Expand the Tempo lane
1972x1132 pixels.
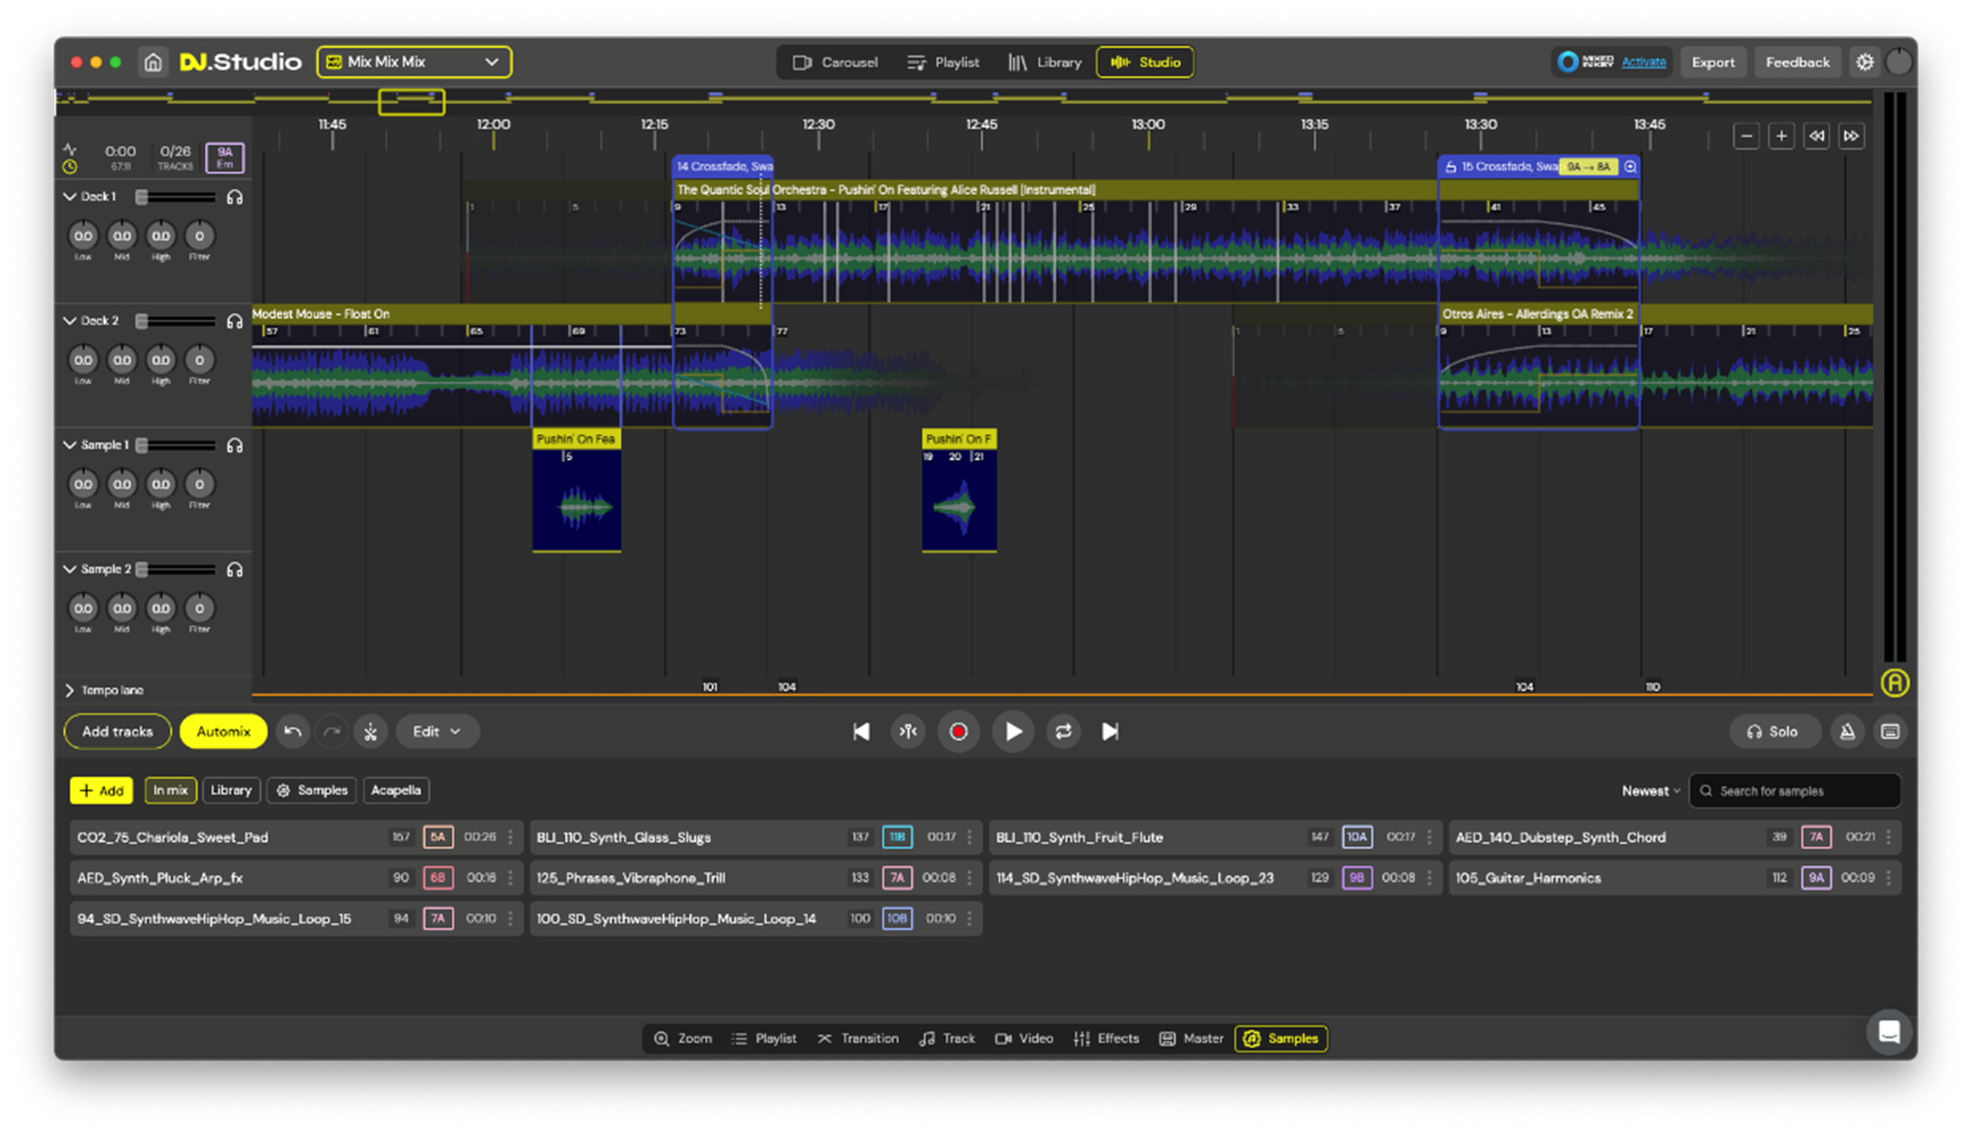click(70, 691)
